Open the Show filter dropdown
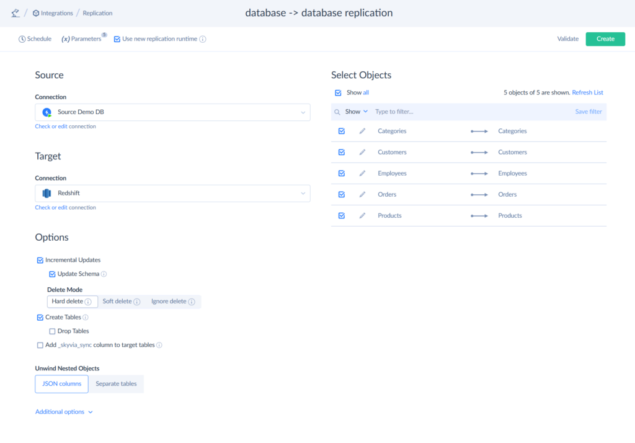Viewport: 635px width, 443px height. tap(357, 112)
